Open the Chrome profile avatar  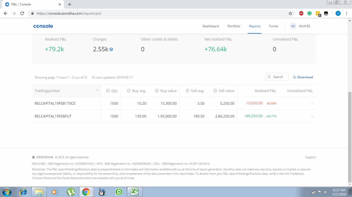click(338, 13)
